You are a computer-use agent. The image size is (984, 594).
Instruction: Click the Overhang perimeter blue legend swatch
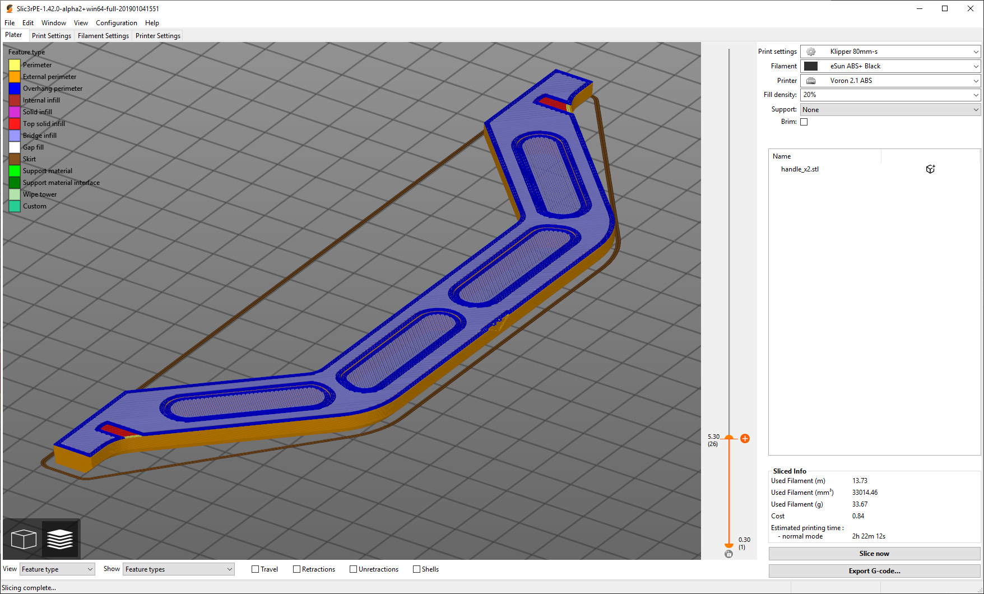tap(15, 89)
